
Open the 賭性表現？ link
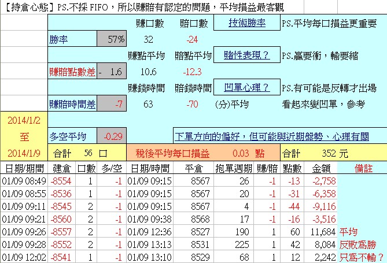click(x=247, y=55)
